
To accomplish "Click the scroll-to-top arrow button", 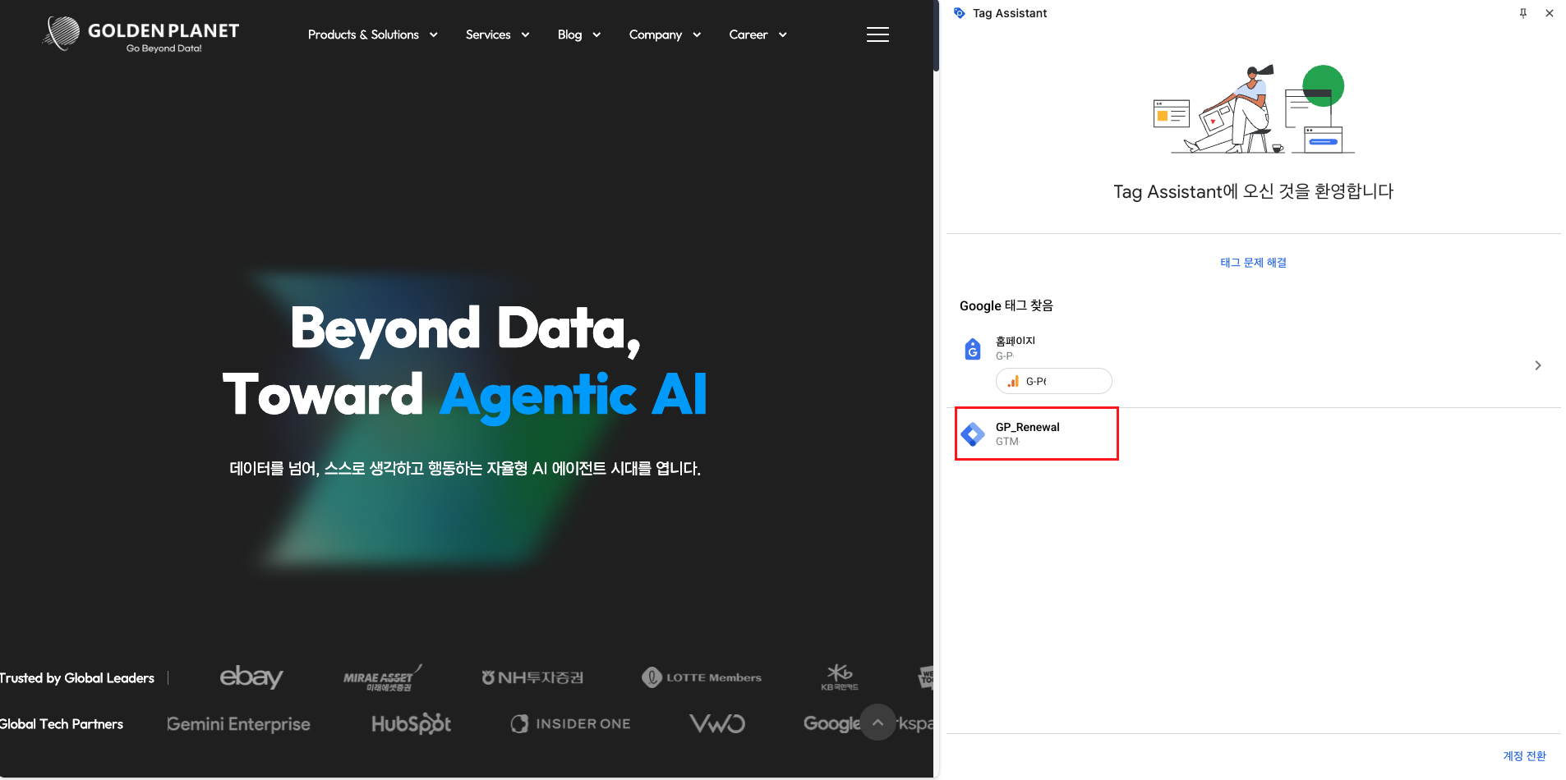I will [877, 723].
